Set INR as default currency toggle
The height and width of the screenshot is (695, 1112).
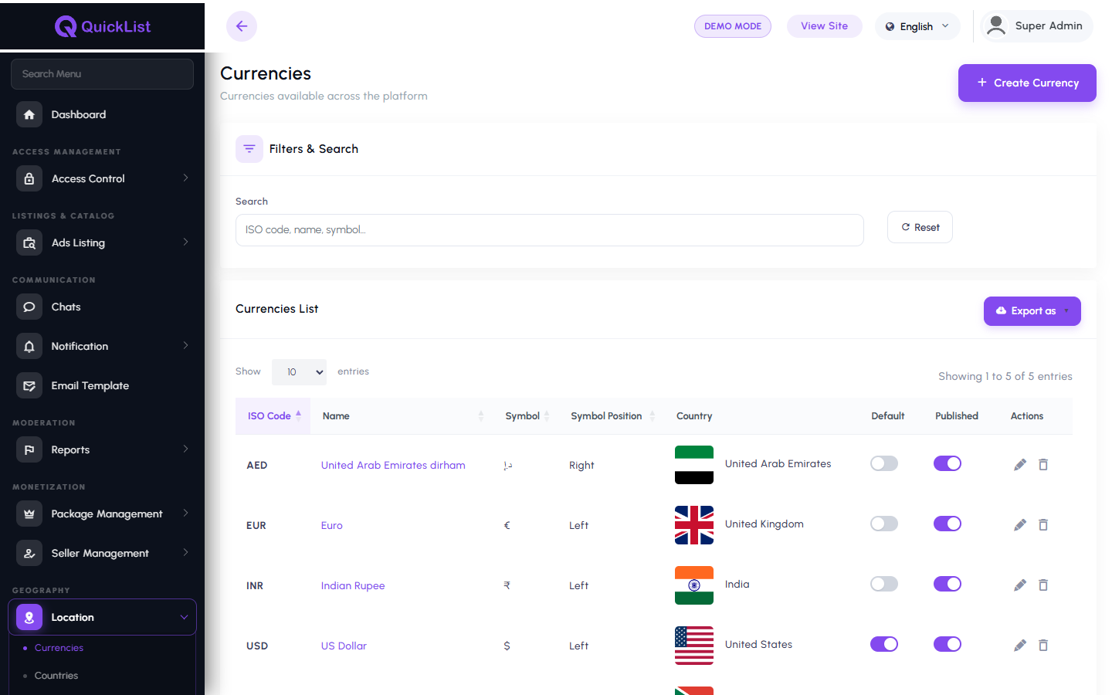click(884, 584)
